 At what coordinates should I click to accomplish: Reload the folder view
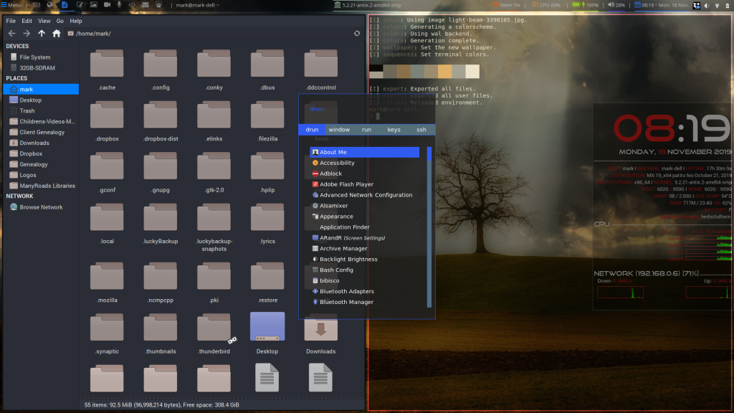pyautogui.click(x=357, y=33)
